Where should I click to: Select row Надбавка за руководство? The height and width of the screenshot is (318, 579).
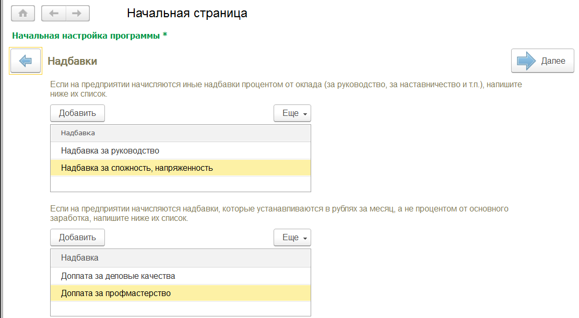pos(110,150)
